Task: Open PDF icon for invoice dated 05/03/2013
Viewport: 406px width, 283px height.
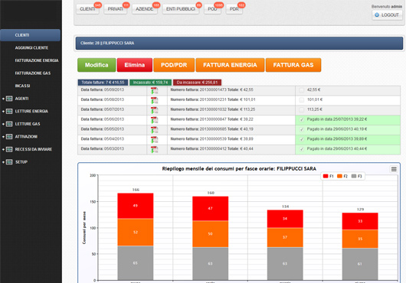Action: tap(154, 150)
